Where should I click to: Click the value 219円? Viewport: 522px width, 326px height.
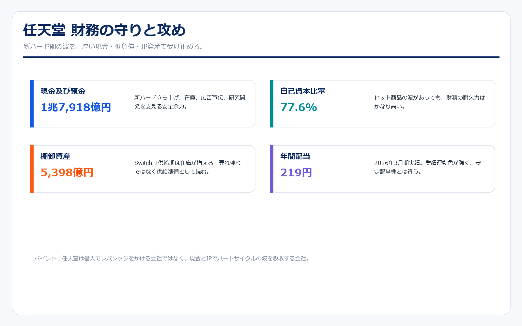tap(296, 172)
